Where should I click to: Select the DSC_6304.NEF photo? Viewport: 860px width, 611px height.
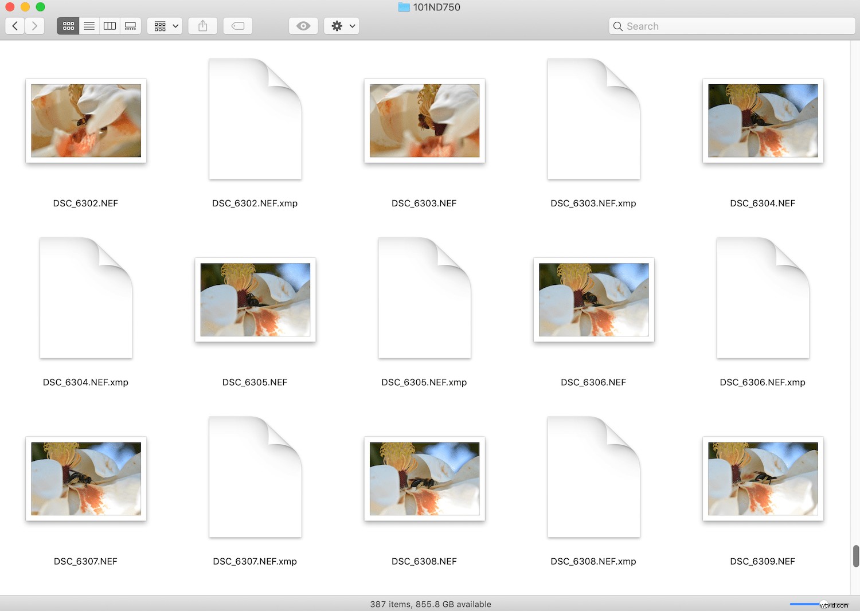pyautogui.click(x=763, y=121)
